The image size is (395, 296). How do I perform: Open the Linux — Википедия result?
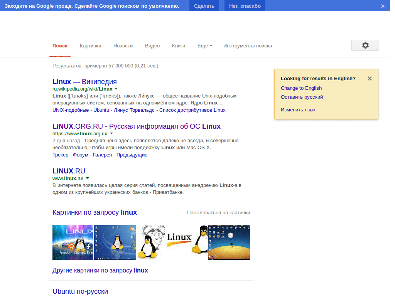click(x=84, y=82)
